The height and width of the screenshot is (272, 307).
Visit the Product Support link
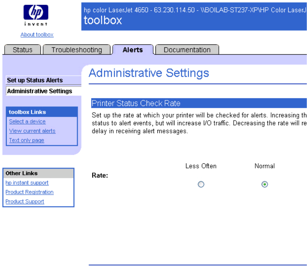[x=25, y=202]
